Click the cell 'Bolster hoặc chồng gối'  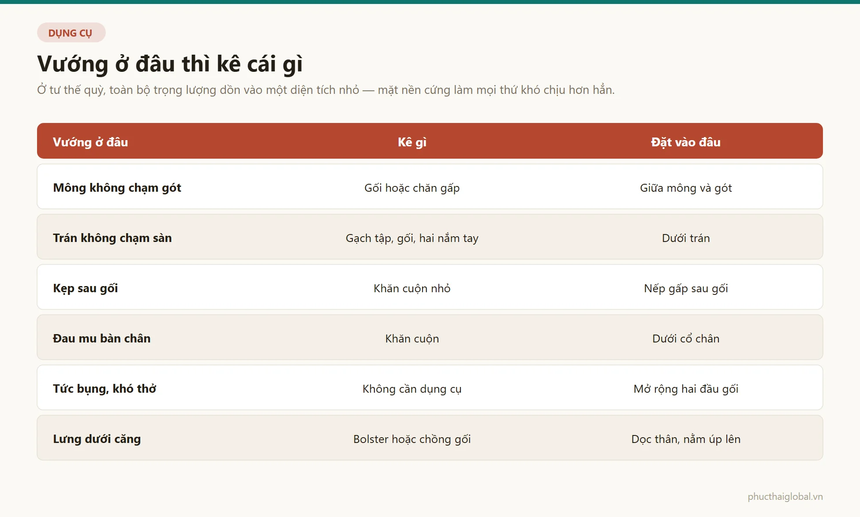[412, 439]
